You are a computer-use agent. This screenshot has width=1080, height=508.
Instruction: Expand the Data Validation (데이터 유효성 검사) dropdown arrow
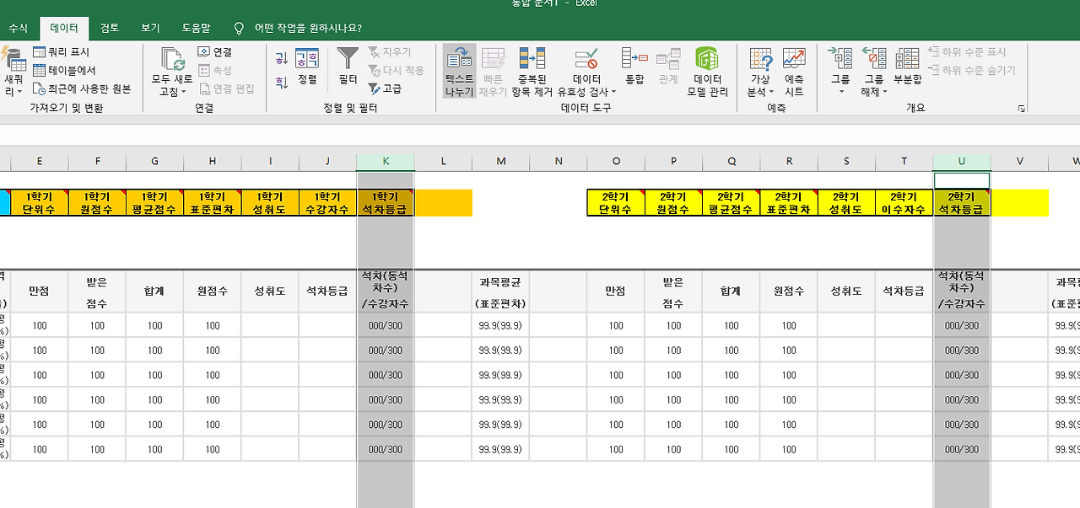(613, 92)
